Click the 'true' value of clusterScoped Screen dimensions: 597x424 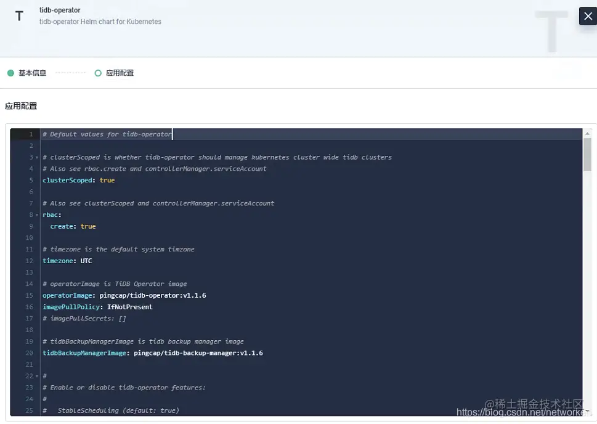[x=107, y=180]
